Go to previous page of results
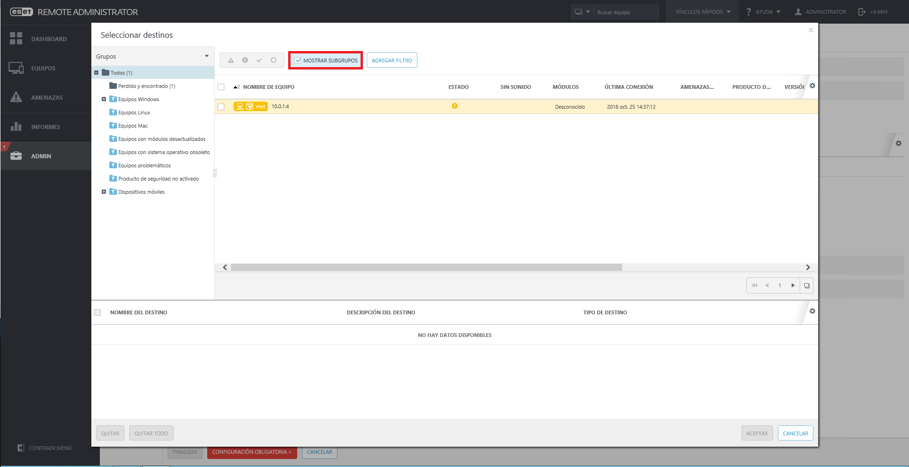Image resolution: width=909 pixels, height=467 pixels. [x=767, y=285]
